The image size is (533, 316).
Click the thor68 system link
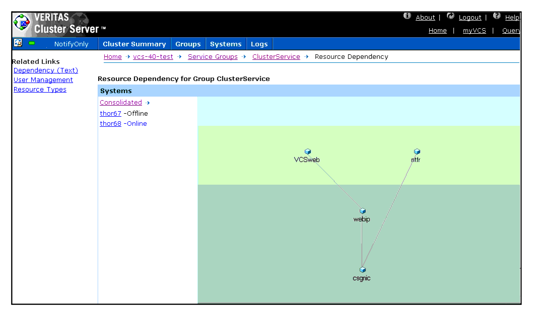tap(110, 124)
